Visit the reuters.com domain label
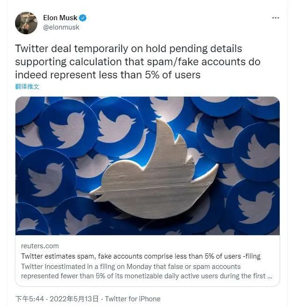Screen dimensions: 297x306 (x=40, y=246)
